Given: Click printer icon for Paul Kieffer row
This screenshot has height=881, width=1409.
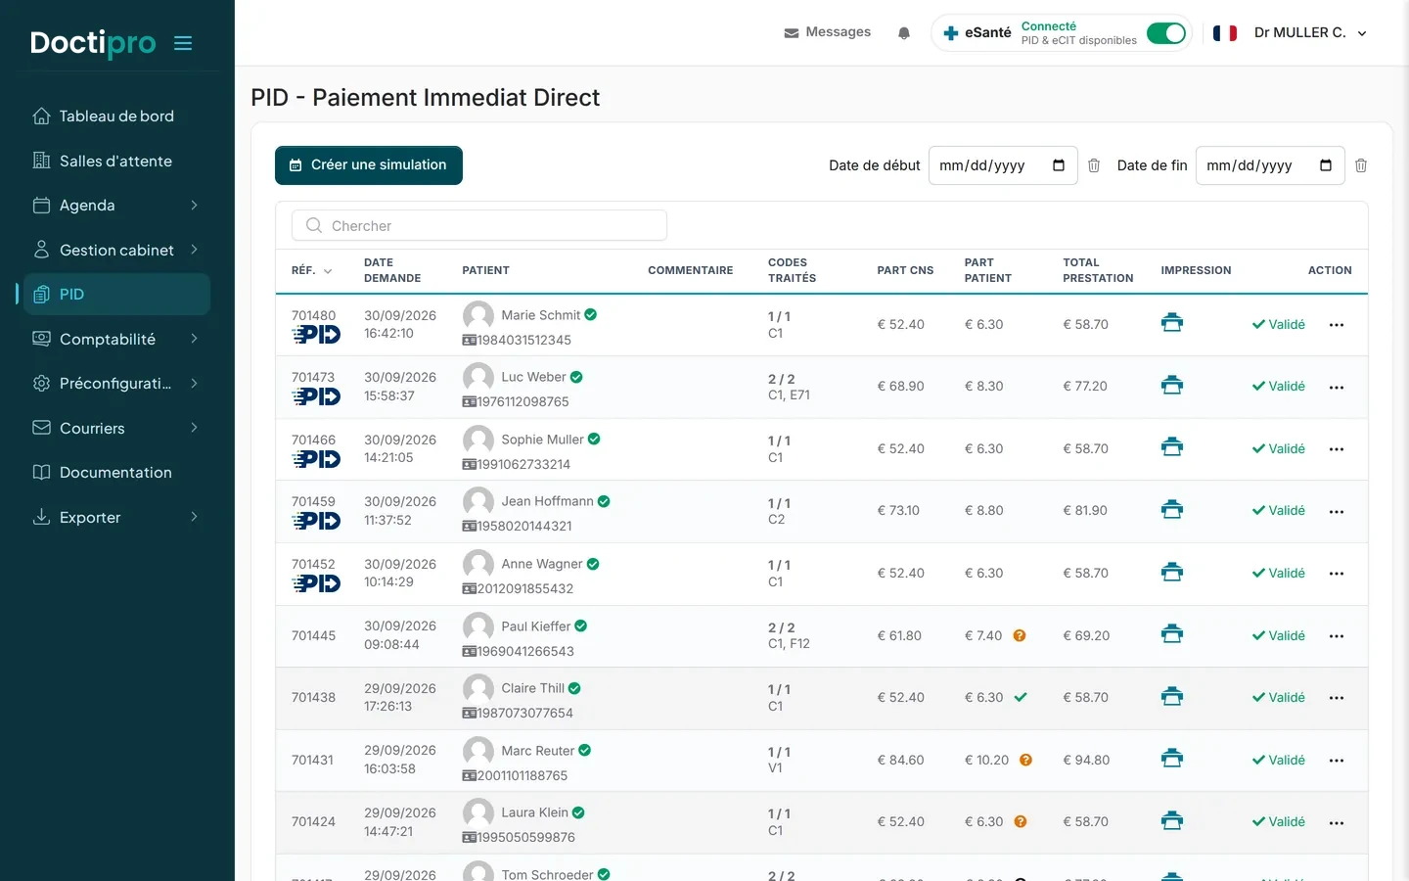Looking at the screenshot, I should click(x=1172, y=634).
